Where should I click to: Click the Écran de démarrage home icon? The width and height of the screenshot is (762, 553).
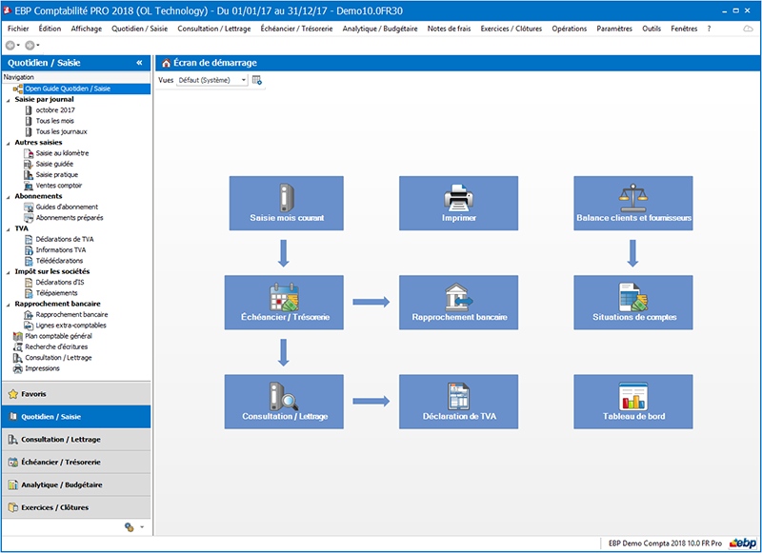coord(166,63)
